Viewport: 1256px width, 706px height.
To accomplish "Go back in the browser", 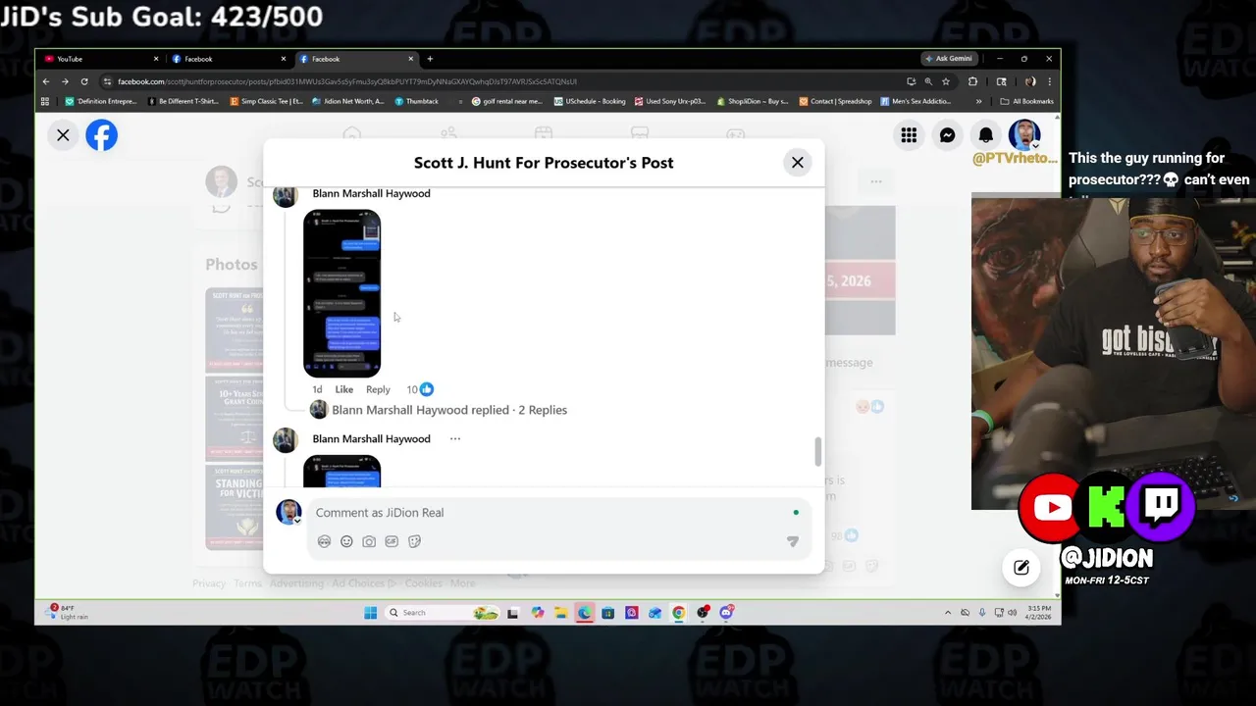I will coord(46,81).
